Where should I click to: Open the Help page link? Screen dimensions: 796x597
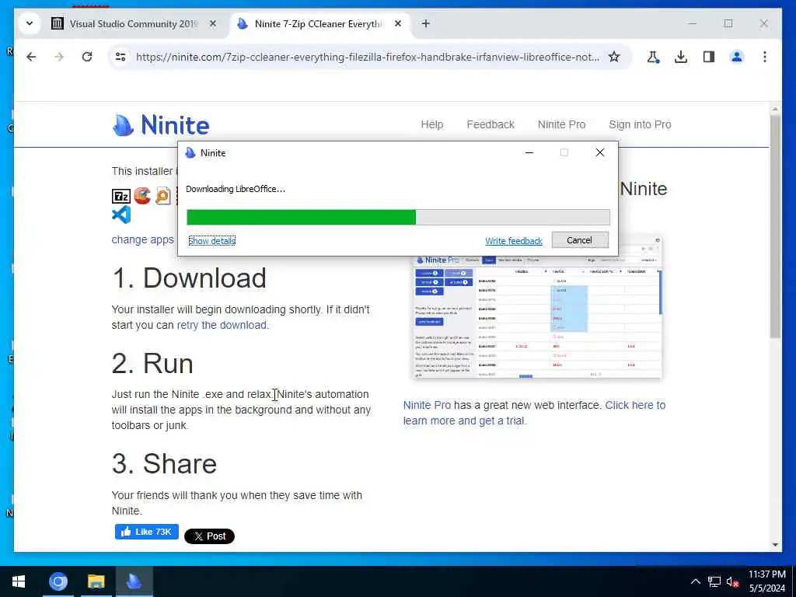(432, 124)
